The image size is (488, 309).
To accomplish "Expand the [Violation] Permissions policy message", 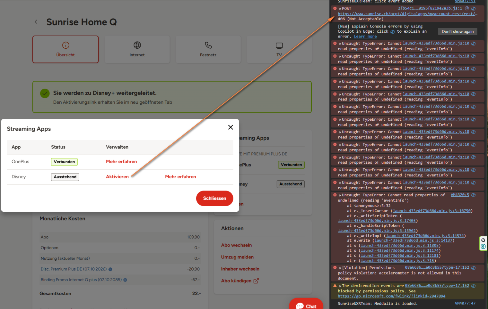I will click(340, 268).
